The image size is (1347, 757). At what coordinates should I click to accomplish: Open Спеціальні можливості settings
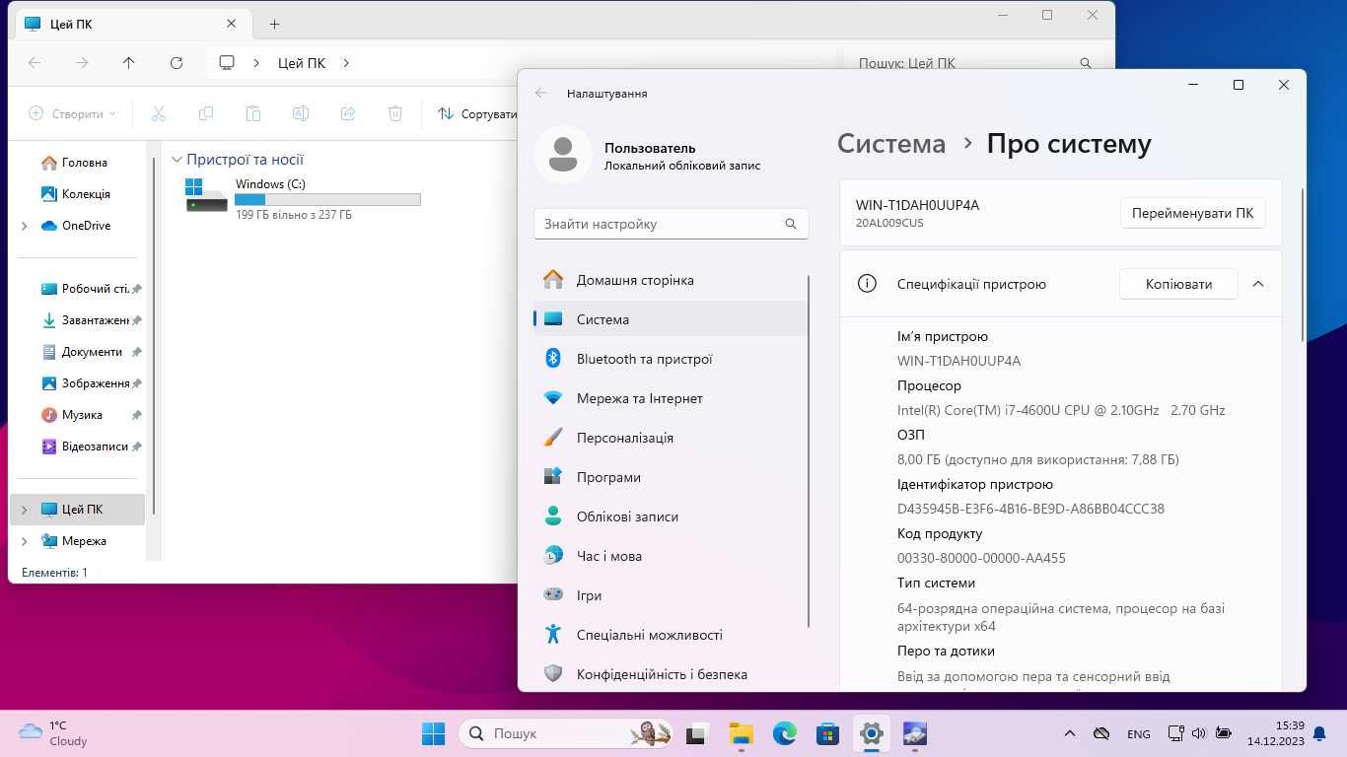pyautogui.click(x=671, y=635)
